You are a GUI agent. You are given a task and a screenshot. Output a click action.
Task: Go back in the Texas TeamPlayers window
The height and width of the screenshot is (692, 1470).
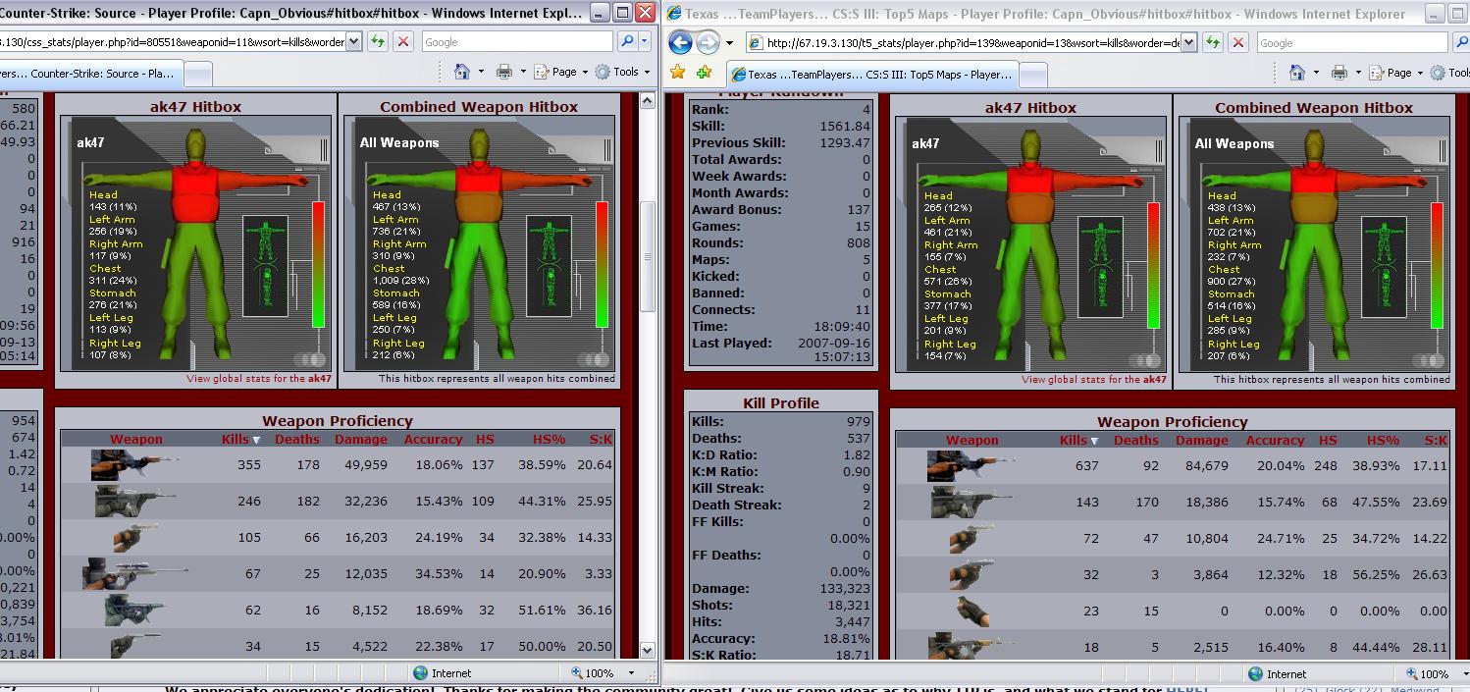[680, 42]
